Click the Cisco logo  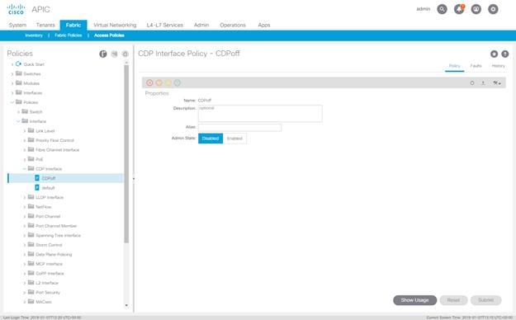tap(16, 9)
